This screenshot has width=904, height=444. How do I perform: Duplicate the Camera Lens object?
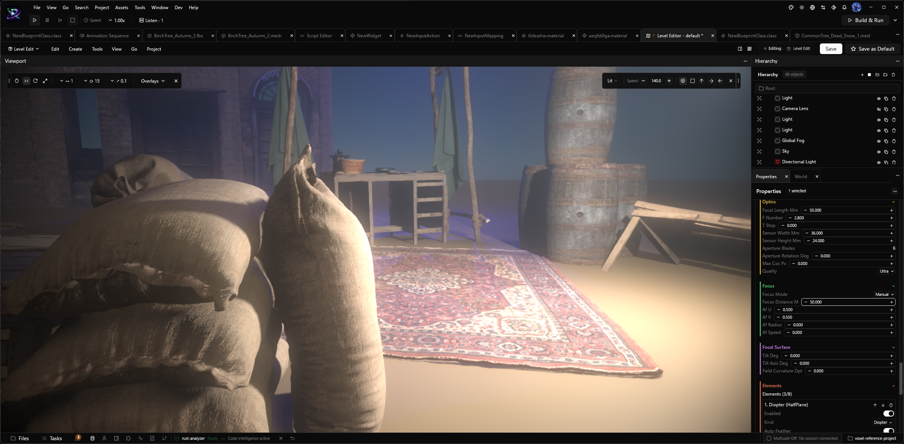[886, 109]
